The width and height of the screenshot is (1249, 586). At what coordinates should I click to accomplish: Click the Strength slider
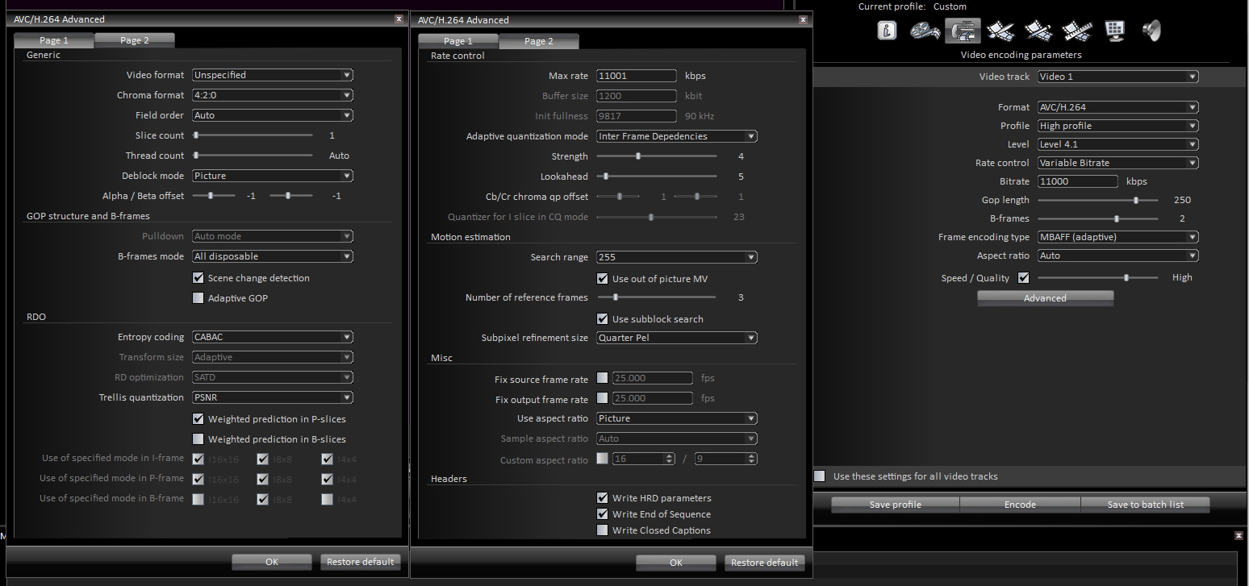click(657, 156)
